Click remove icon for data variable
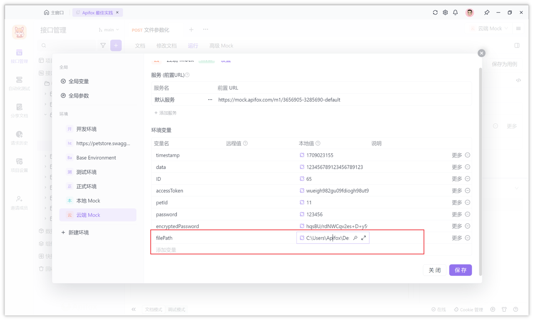 tap(468, 167)
